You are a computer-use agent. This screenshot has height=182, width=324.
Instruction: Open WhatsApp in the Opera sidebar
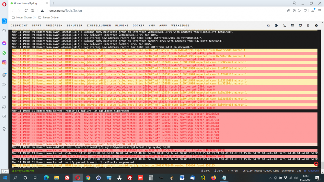tap(4, 53)
